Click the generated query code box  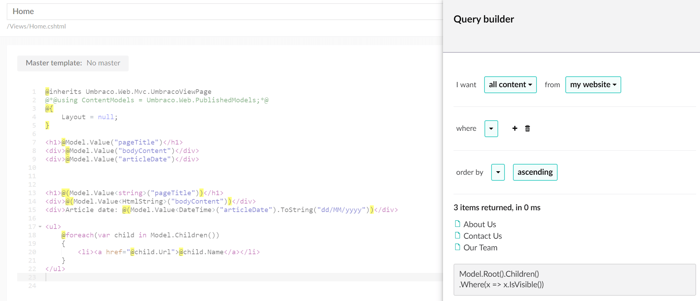tap(574, 280)
